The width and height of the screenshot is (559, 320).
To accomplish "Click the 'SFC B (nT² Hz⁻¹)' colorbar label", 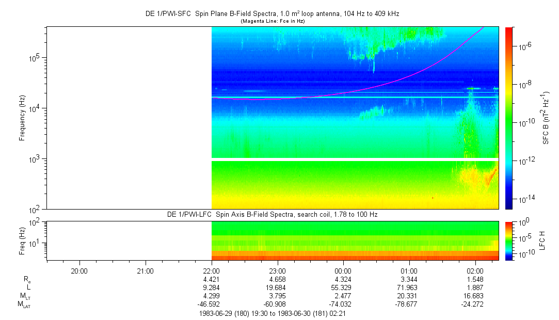I will pos(546,118).
